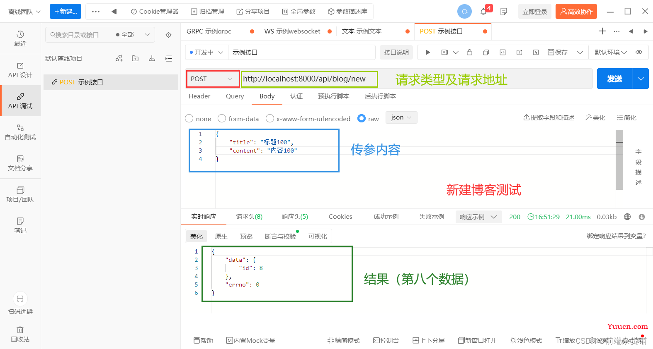Click the generate code icon
Image resolution: width=653 pixels, height=349 pixels.
point(502,52)
